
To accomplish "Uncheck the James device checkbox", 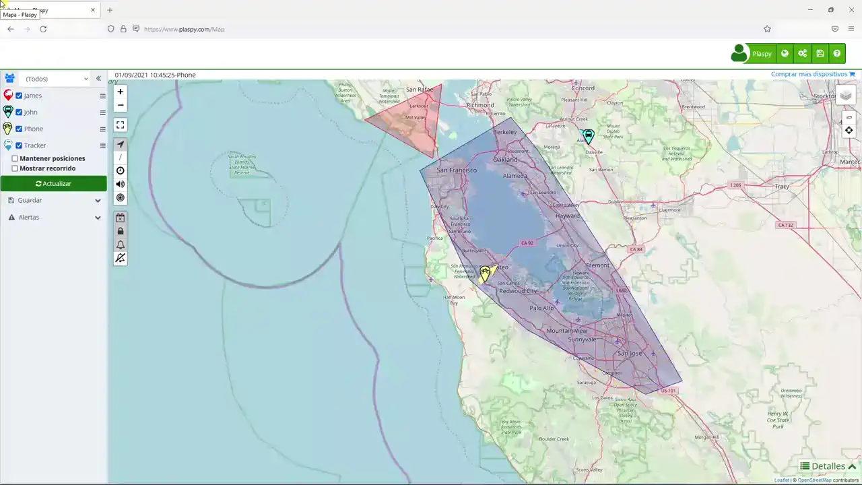I will (x=20, y=96).
